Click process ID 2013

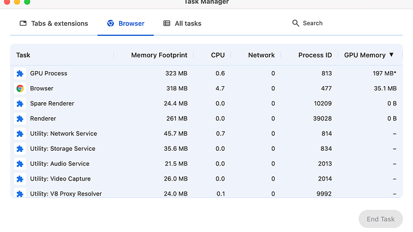tap(325, 164)
